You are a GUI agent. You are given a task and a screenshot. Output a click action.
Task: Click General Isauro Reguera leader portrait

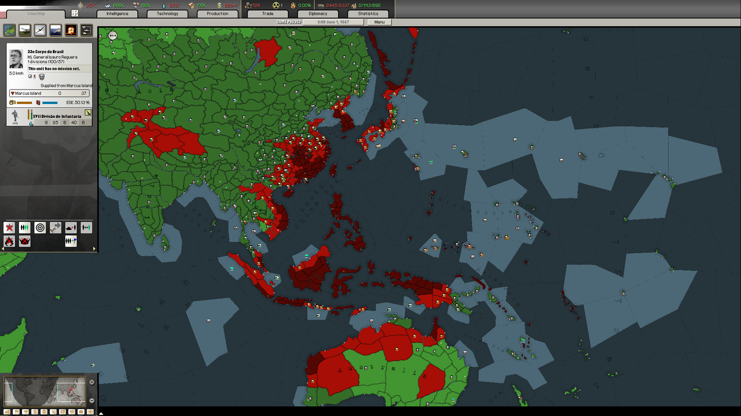pos(16,59)
